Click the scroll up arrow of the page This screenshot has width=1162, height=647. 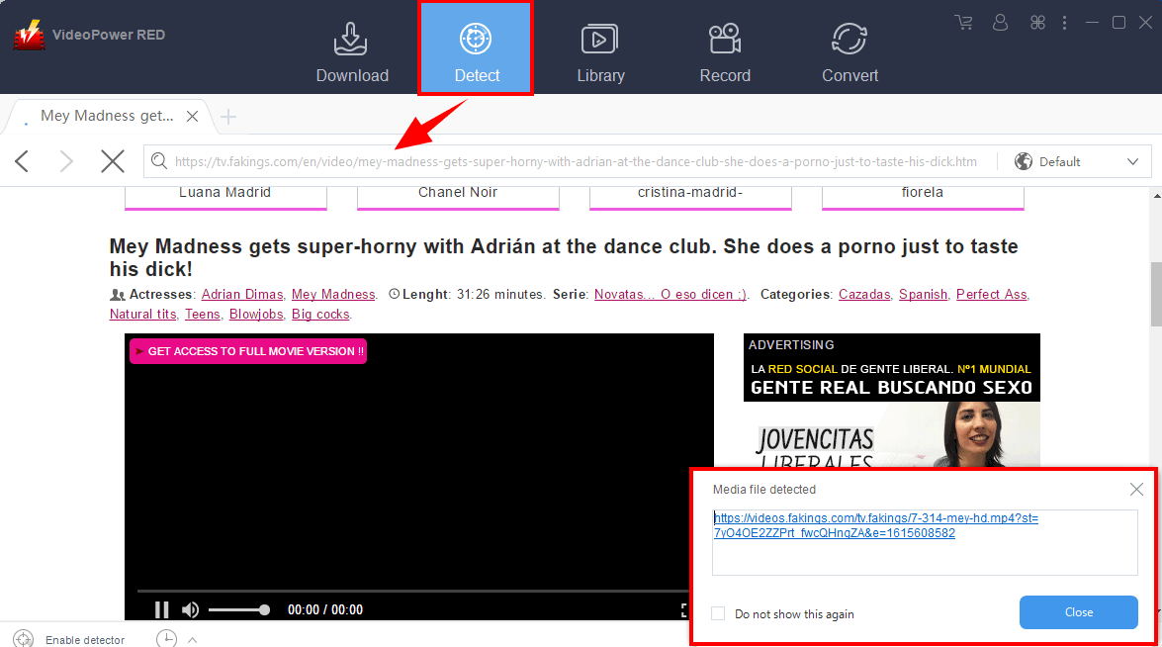click(1157, 196)
